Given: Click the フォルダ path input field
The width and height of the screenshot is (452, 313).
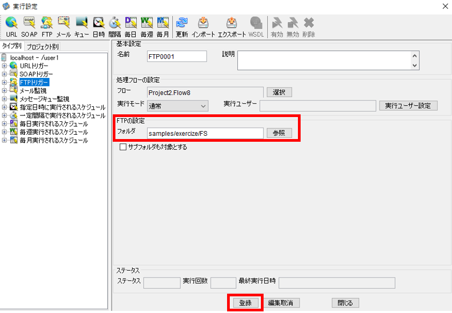Looking at the screenshot, I should [205, 134].
